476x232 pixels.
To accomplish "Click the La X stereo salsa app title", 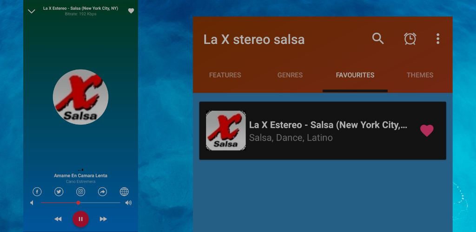I will (x=254, y=40).
